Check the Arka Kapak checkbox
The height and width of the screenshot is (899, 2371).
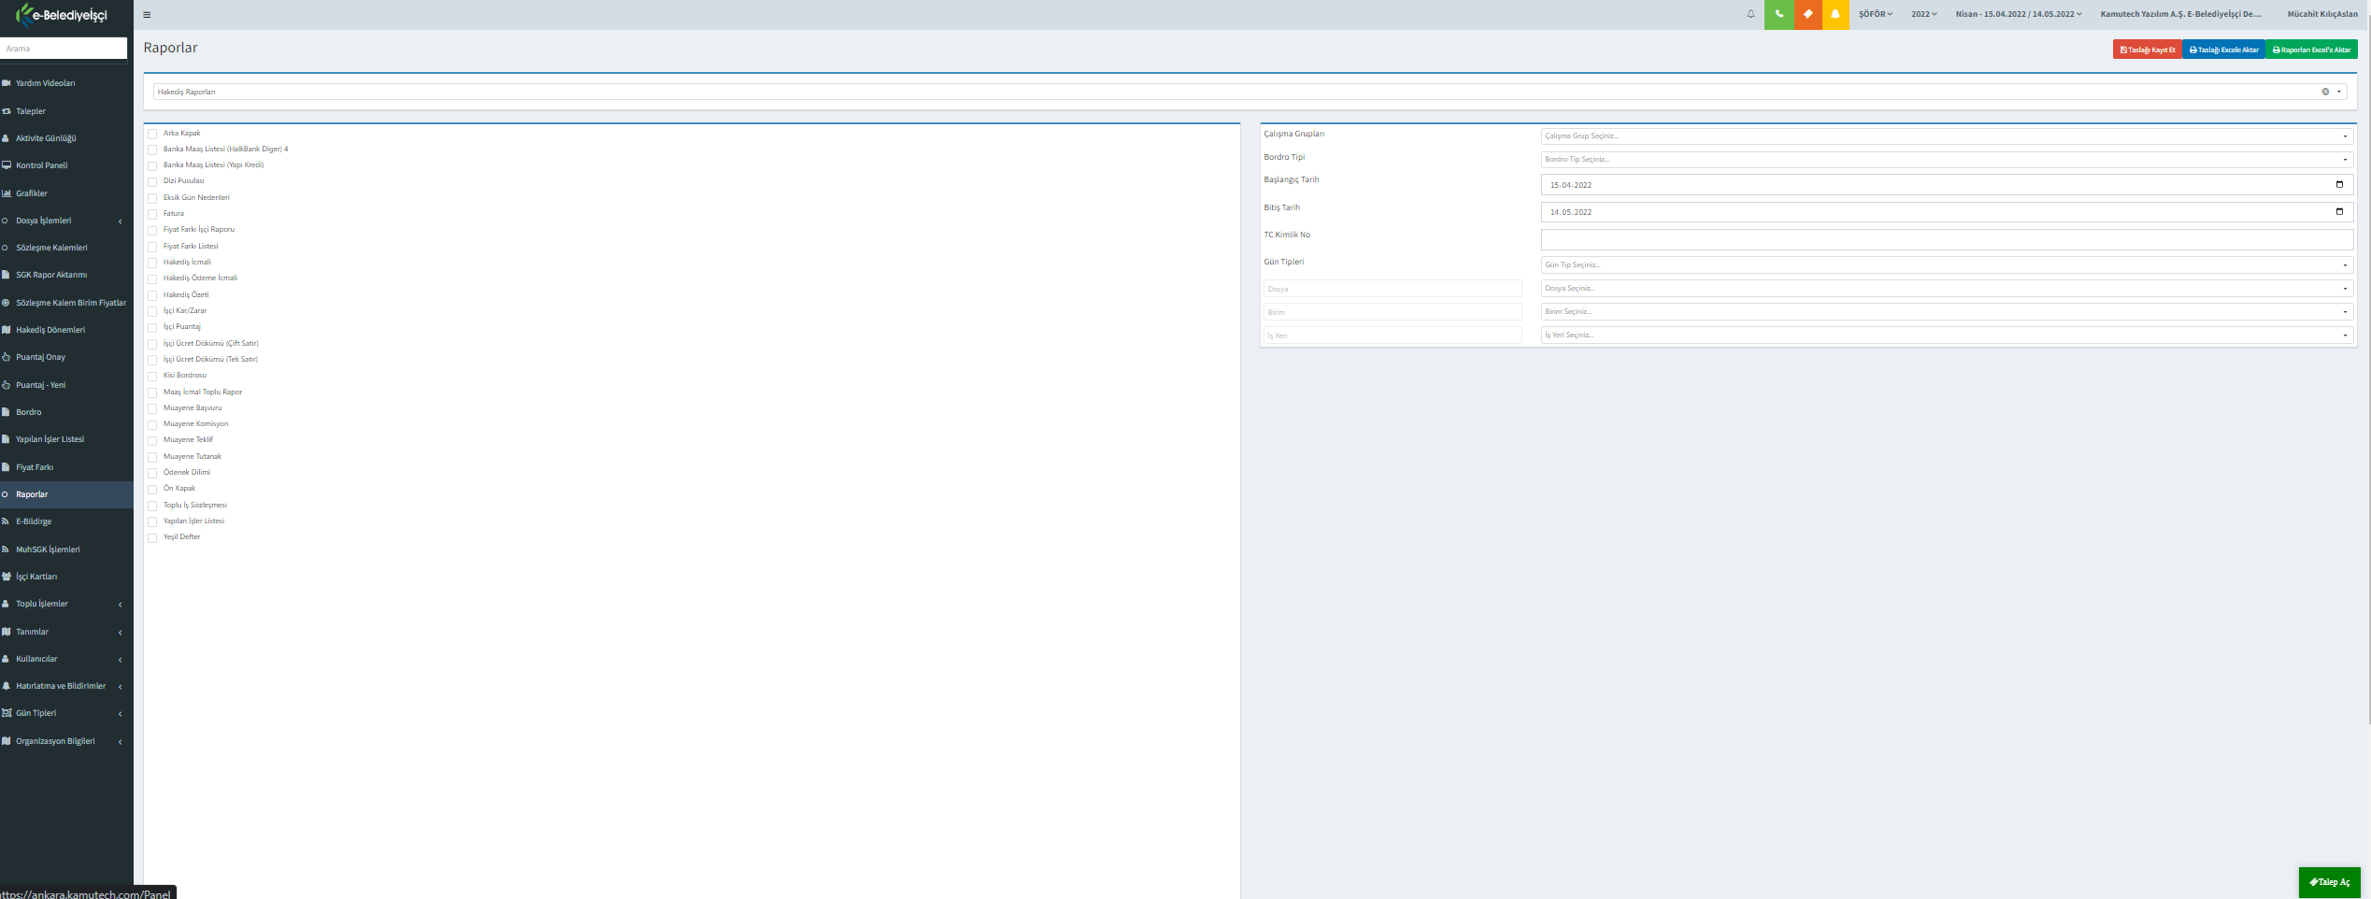tap(152, 134)
